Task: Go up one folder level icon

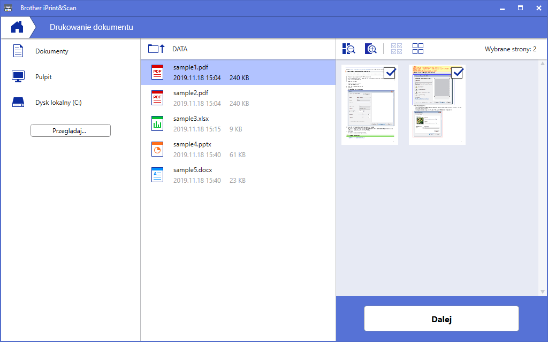Action: (x=156, y=49)
